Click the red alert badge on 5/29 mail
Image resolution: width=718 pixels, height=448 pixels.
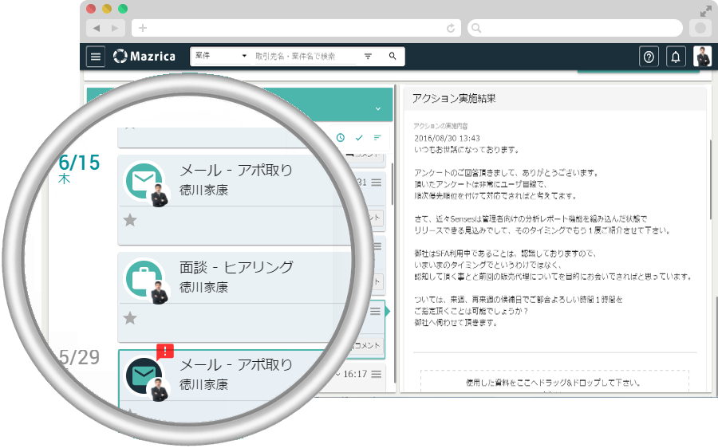[x=165, y=351]
